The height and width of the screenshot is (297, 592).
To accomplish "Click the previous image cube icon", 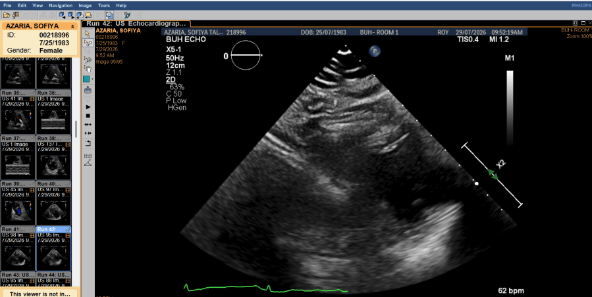I will pyautogui.click(x=61, y=15).
